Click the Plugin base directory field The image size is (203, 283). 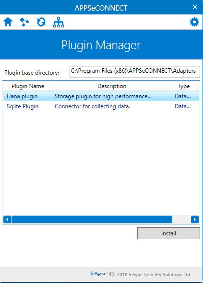pos(134,72)
